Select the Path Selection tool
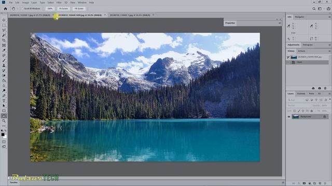 coord(4,106)
